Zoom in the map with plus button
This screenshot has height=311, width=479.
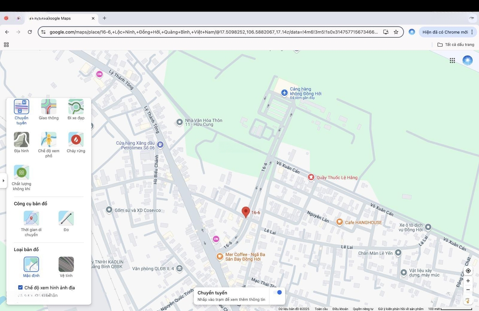point(468,281)
